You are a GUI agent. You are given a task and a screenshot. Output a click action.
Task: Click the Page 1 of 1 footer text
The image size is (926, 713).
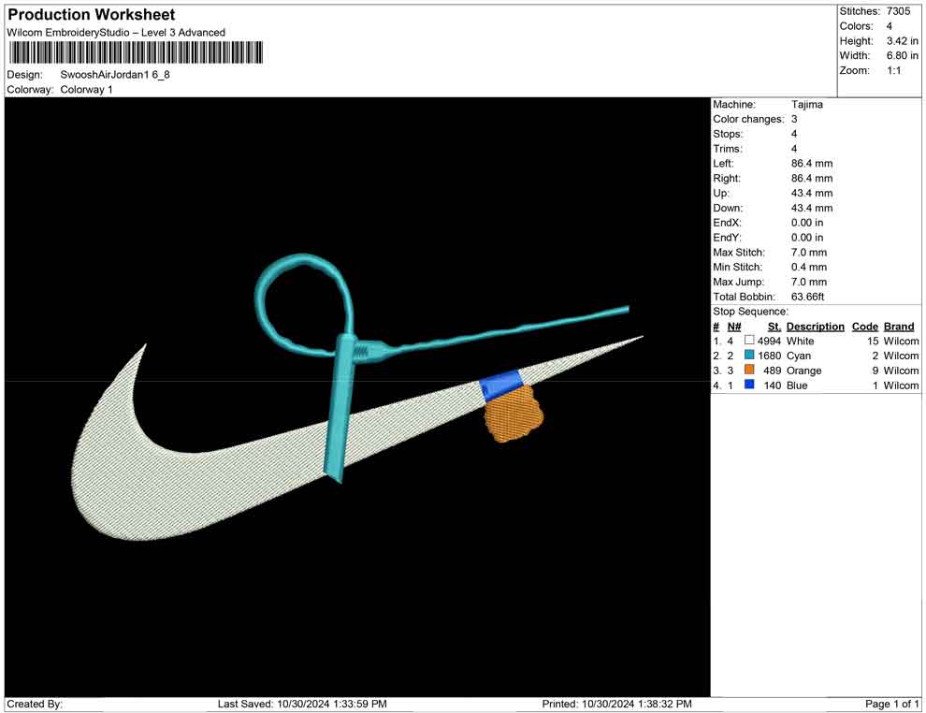pos(891,704)
